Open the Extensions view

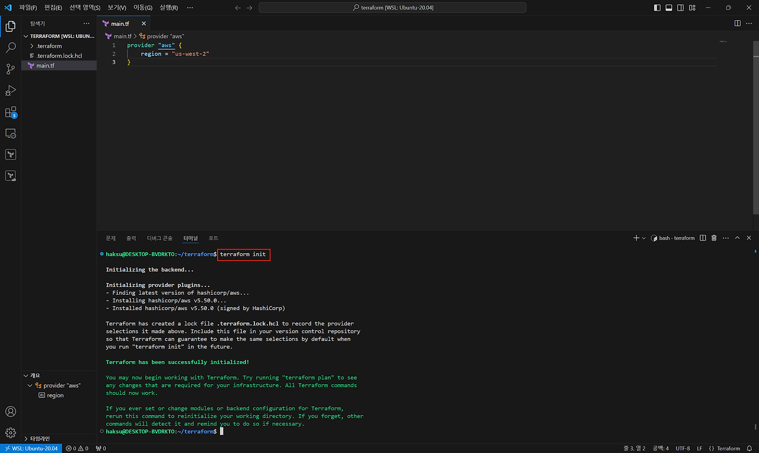[11, 112]
